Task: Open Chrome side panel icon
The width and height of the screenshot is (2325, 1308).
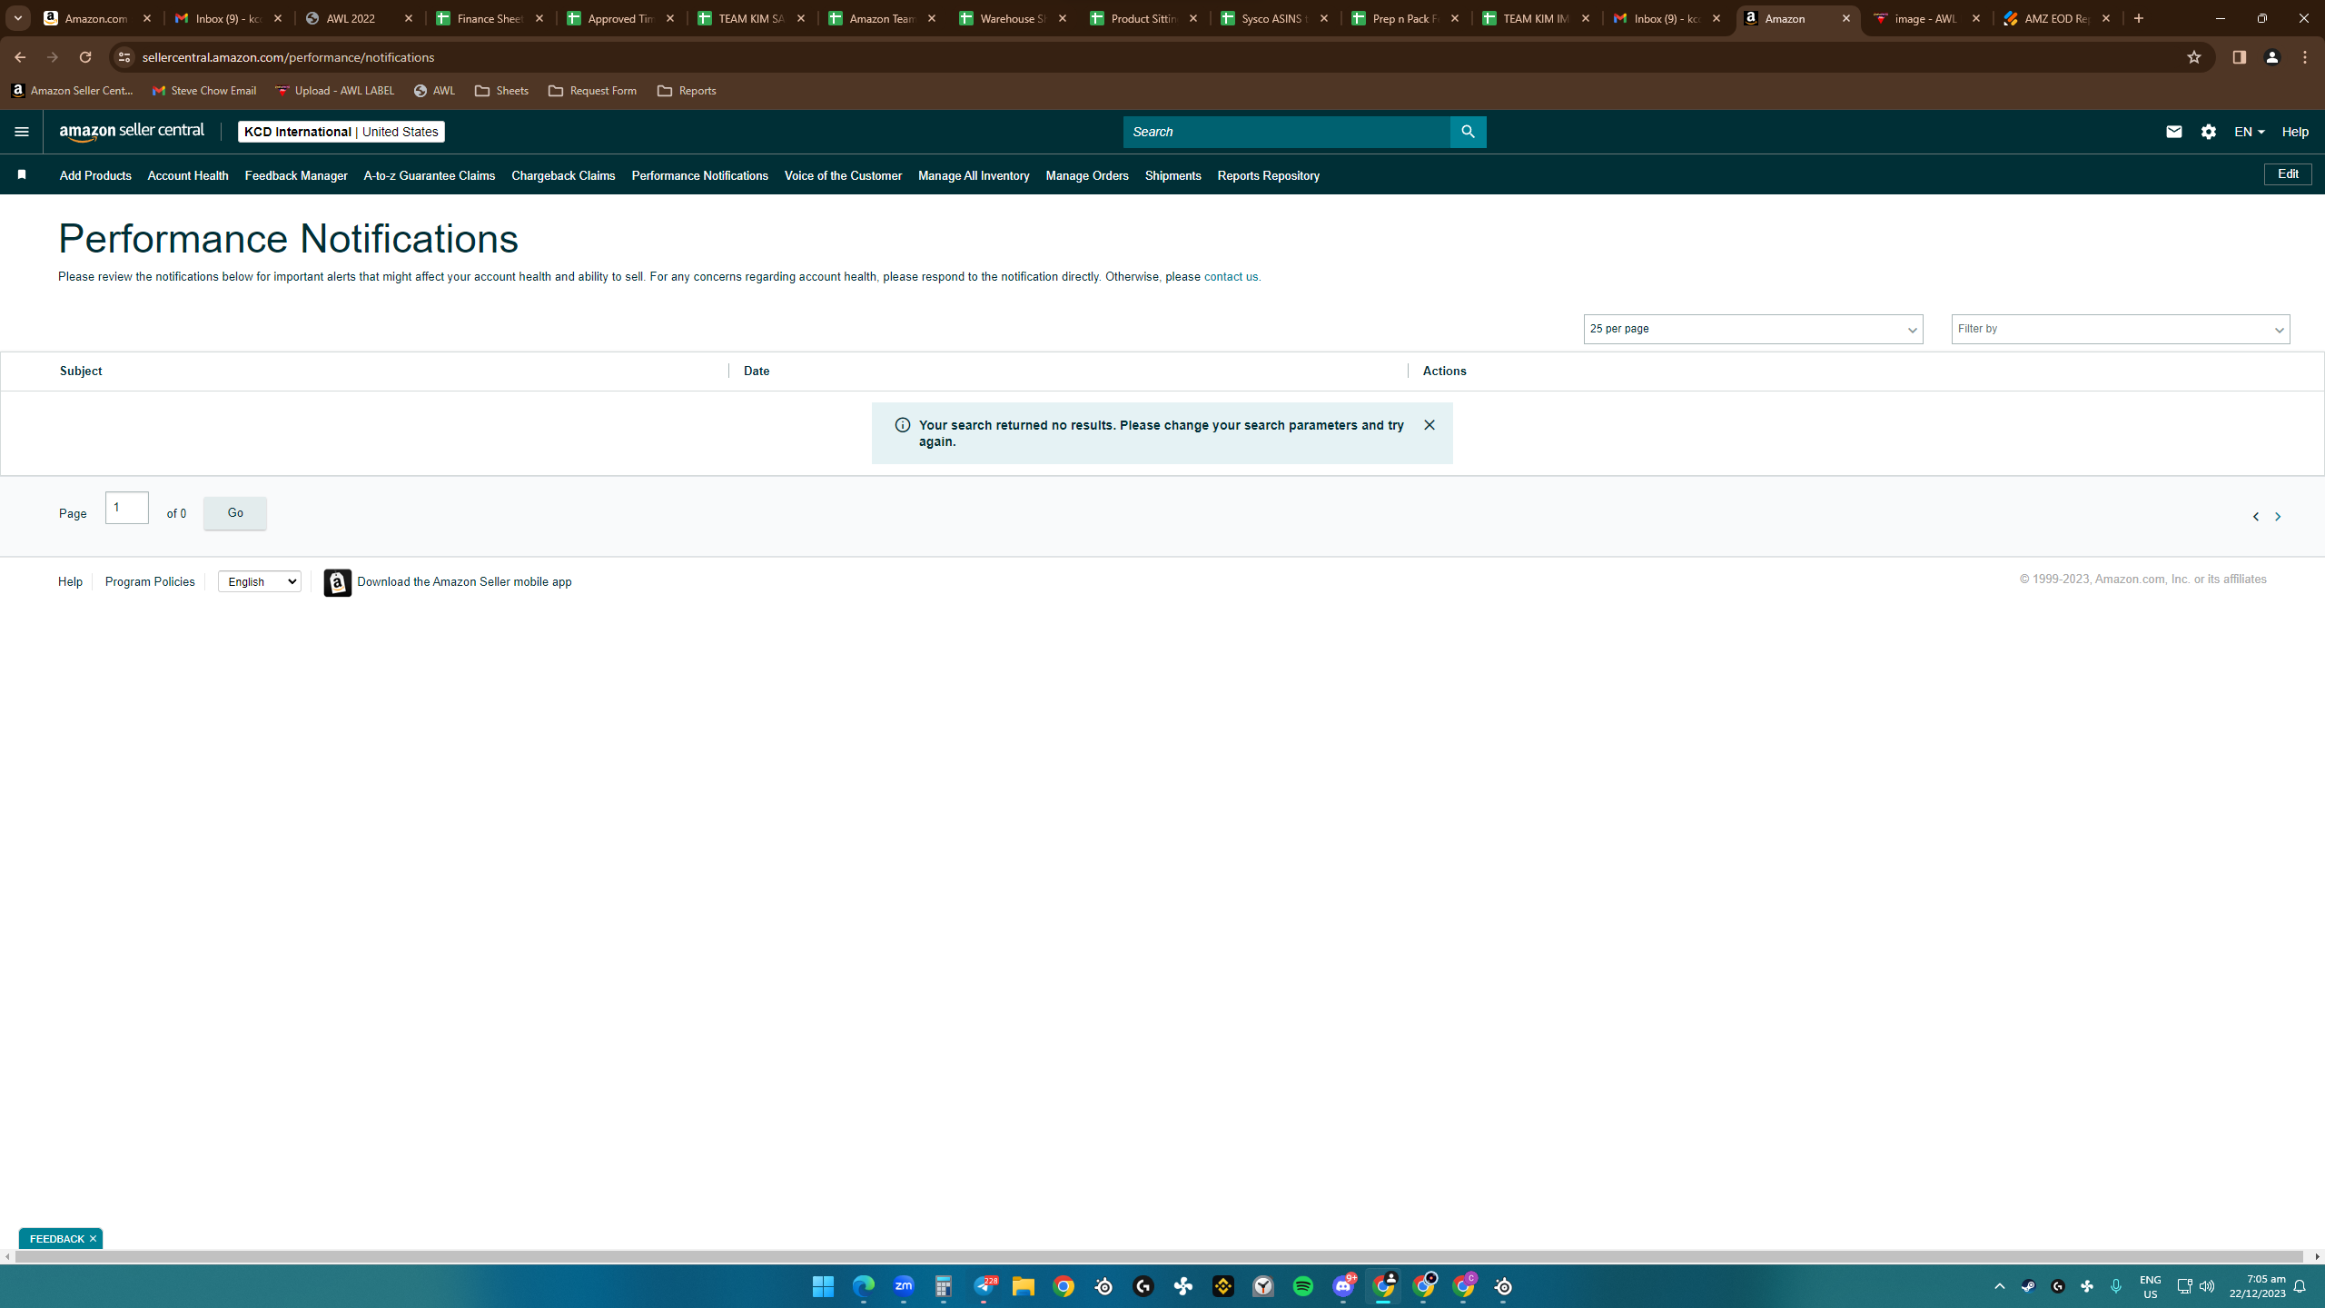Action: click(2239, 57)
